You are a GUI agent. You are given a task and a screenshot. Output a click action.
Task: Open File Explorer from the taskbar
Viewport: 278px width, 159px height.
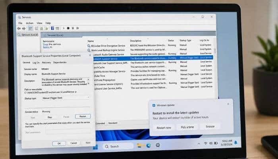point(139,146)
